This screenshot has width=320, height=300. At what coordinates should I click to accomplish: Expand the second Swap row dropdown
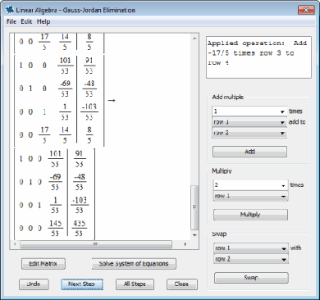[251, 259]
